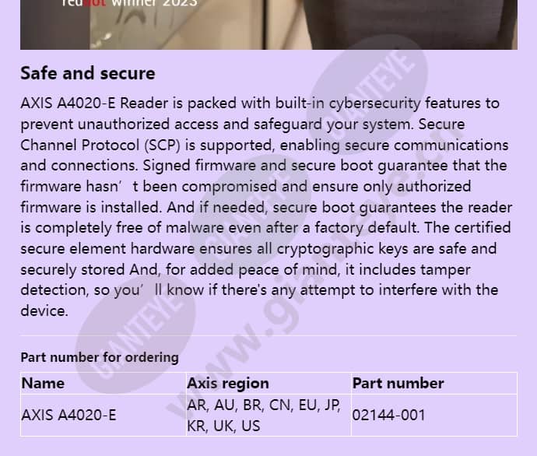This screenshot has height=456, width=537.
Task: Click 'AXIS A4020-E Reader' in the first paragraph line
Action: (x=94, y=103)
